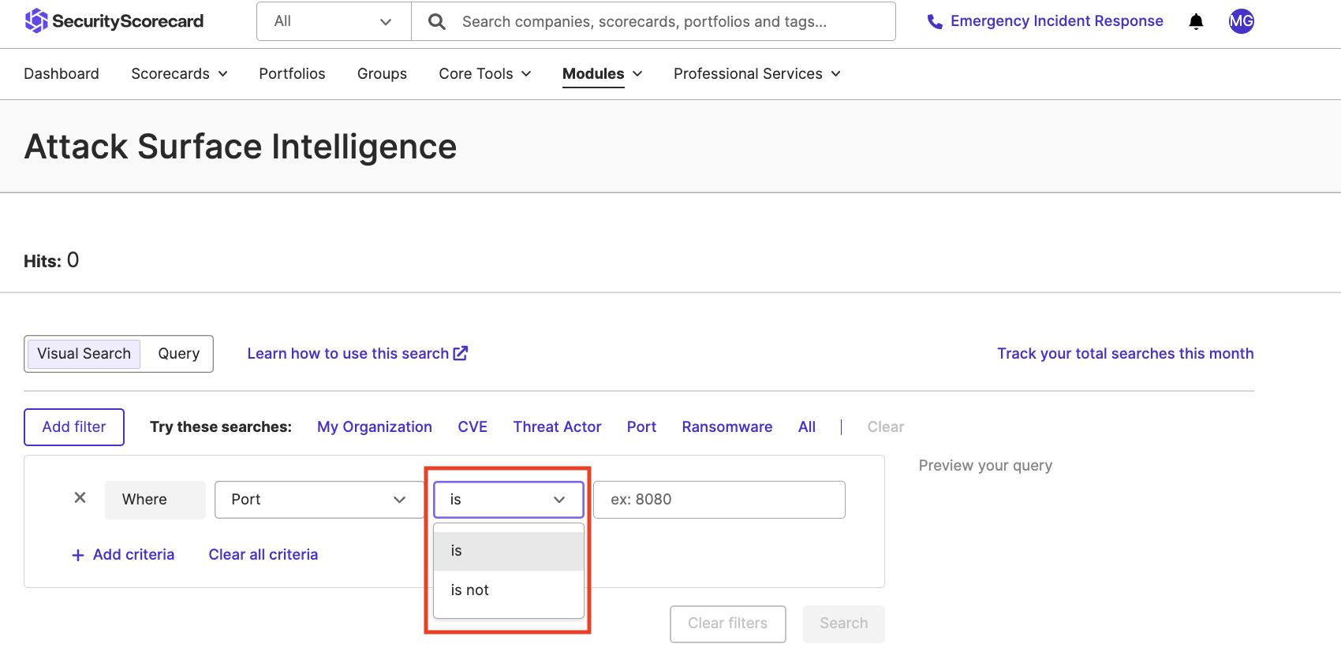
Task: Click the greyed Clear link
Action: tap(886, 427)
